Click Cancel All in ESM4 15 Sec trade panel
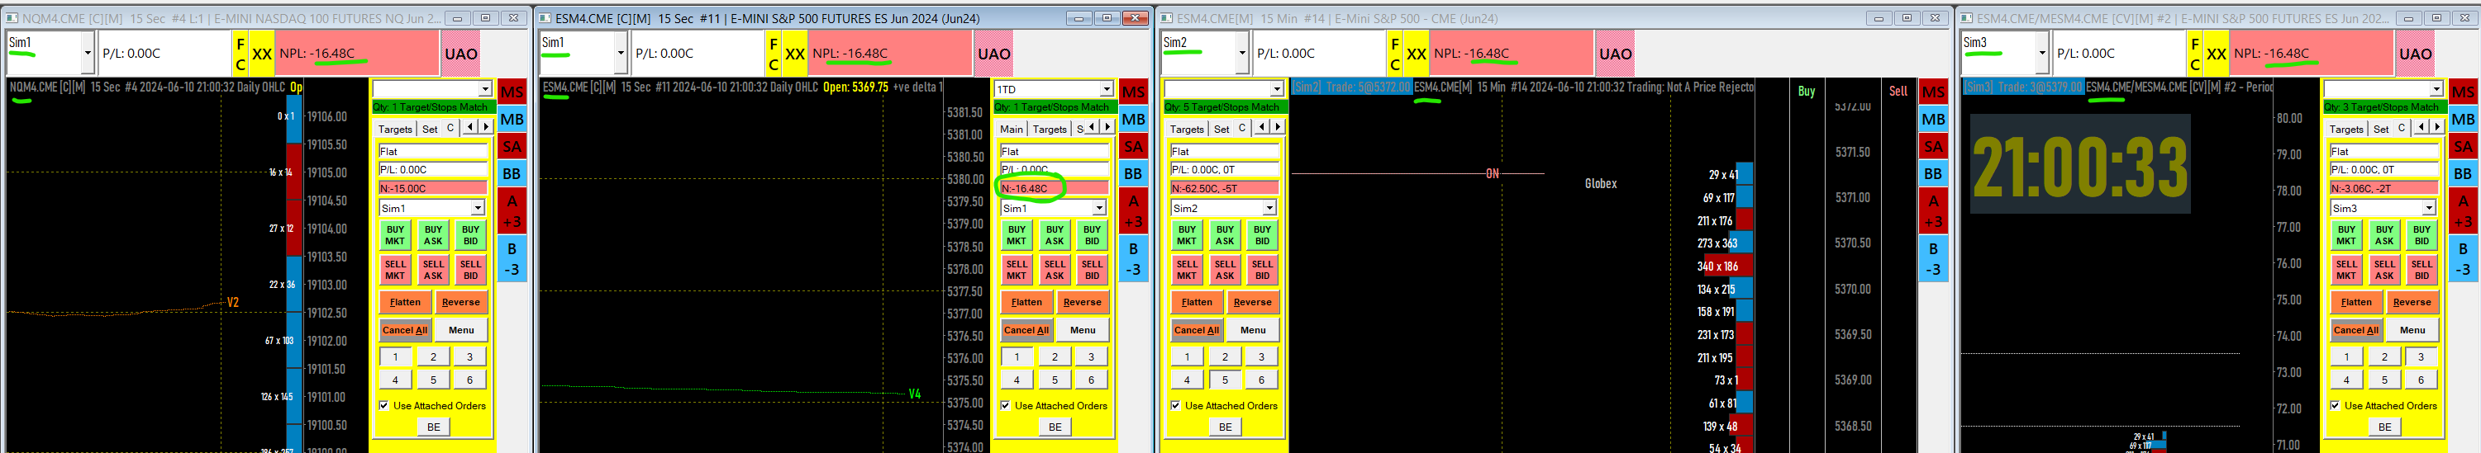This screenshot has width=2481, height=453. tap(1026, 330)
